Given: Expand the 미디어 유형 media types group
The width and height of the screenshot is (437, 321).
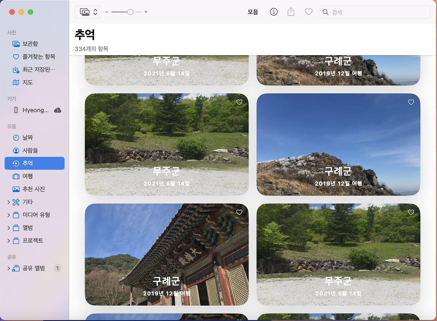Looking at the screenshot, I should click(9, 215).
